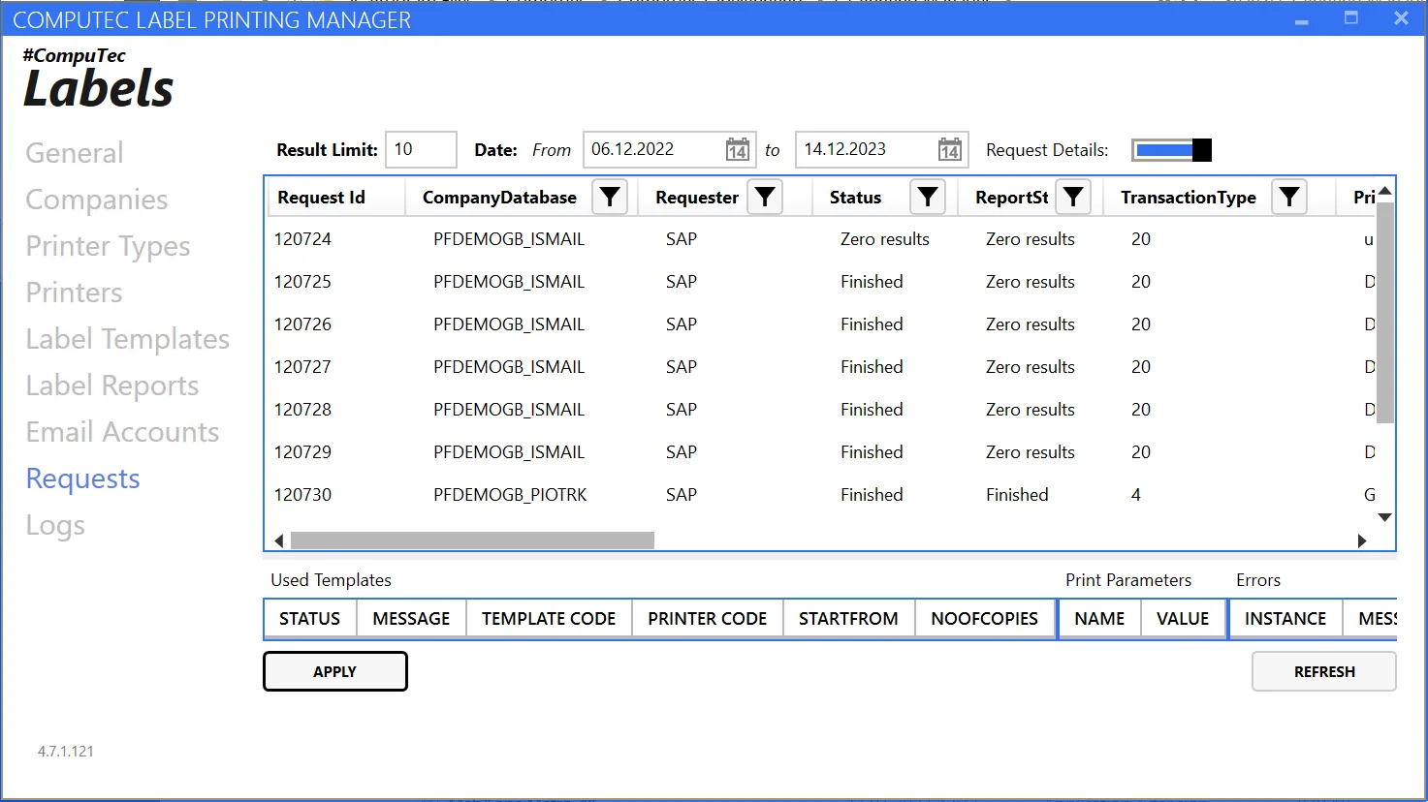This screenshot has height=802, width=1428.
Task: Click the Result Limit input field
Action: [x=421, y=150]
